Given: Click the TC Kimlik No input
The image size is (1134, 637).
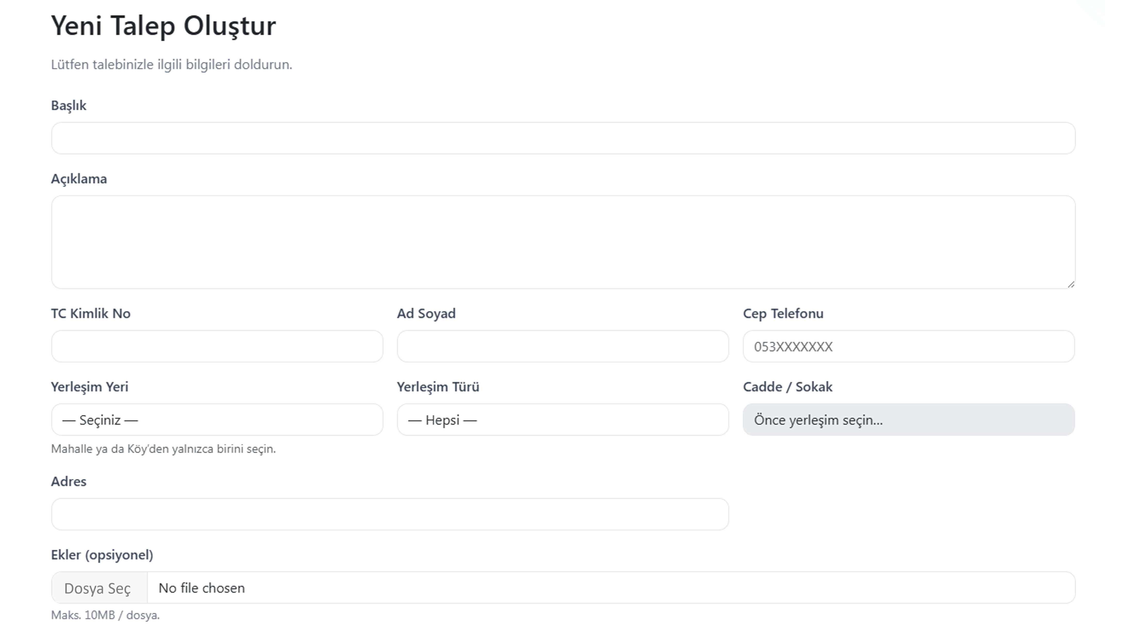Looking at the screenshot, I should (216, 346).
